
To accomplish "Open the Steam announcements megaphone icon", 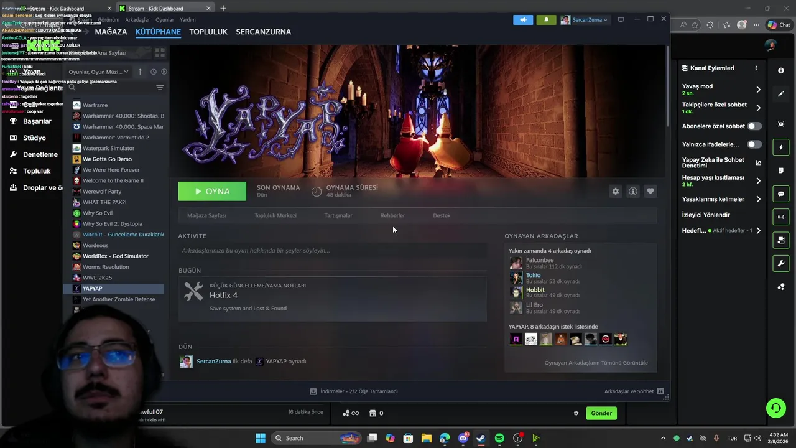I will tap(523, 20).
